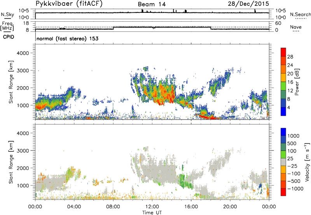This screenshot has height=215, width=311.
Task: Select the 'N.Sky' legend label
Action: click(7, 14)
